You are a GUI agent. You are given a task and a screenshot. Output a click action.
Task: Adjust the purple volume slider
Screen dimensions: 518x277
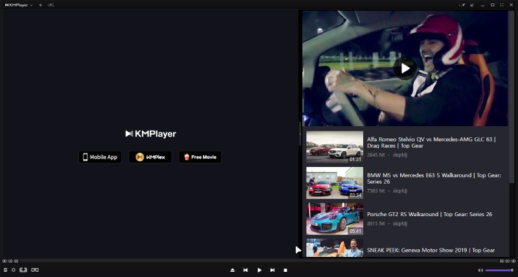499,271
